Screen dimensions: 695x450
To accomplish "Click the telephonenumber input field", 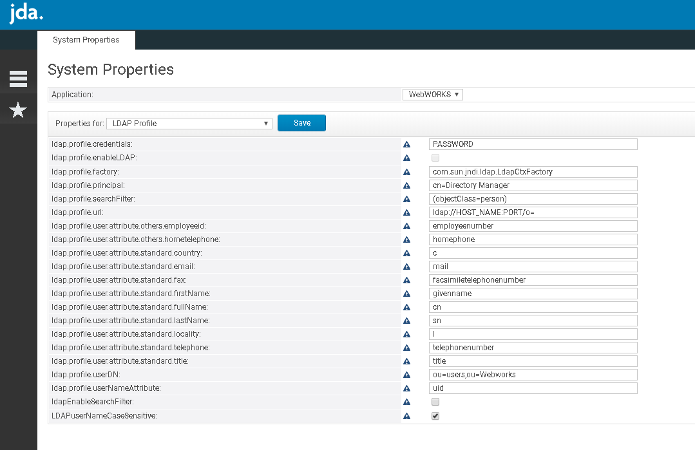I will [533, 348].
